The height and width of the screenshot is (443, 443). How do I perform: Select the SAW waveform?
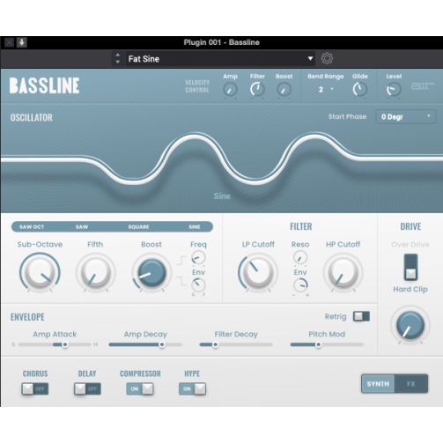pyautogui.click(x=82, y=227)
